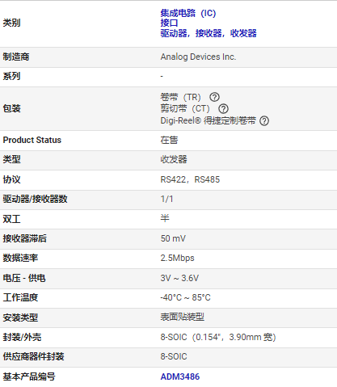337x387 pixels.
Task: Click the help icon beside Digi-Reel® 得捷定制卷带
Action: coord(264,120)
